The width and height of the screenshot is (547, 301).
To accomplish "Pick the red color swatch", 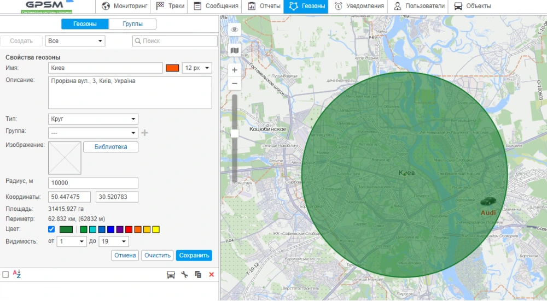I will click(x=129, y=229).
